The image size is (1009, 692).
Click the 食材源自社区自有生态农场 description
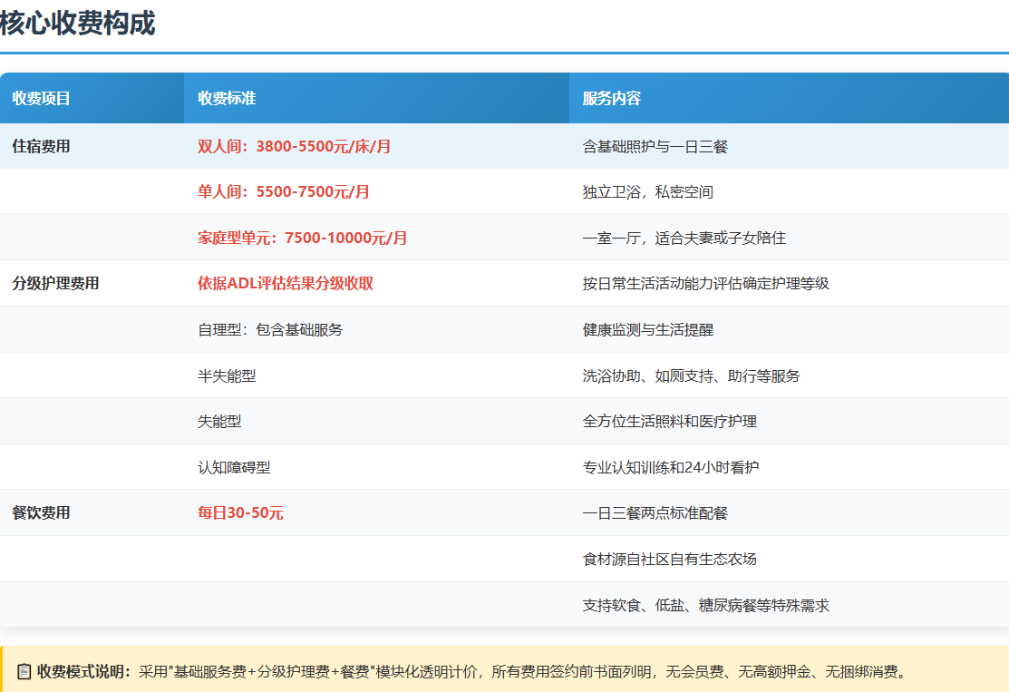point(669,559)
